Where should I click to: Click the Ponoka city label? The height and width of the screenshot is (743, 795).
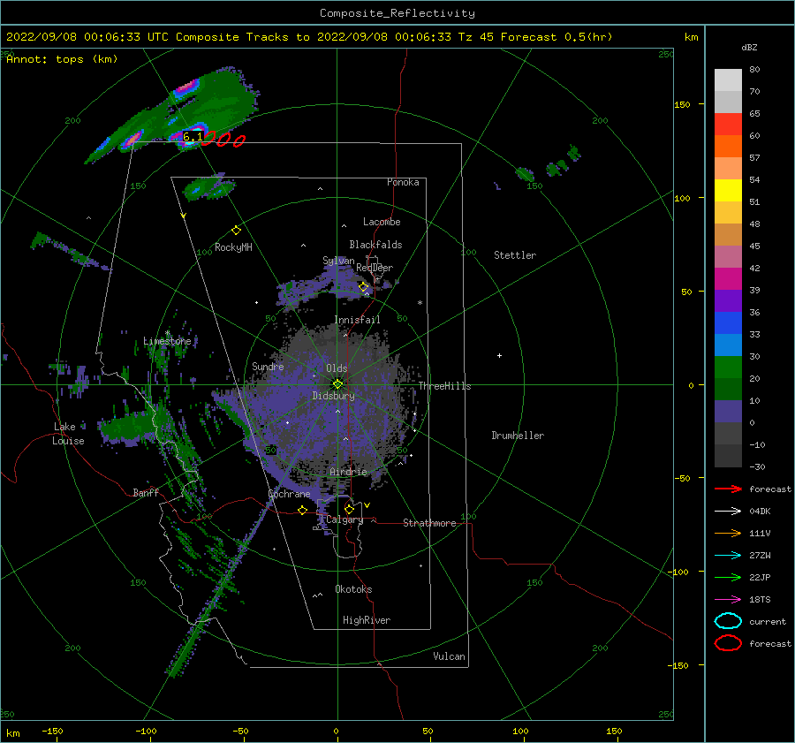(x=403, y=182)
